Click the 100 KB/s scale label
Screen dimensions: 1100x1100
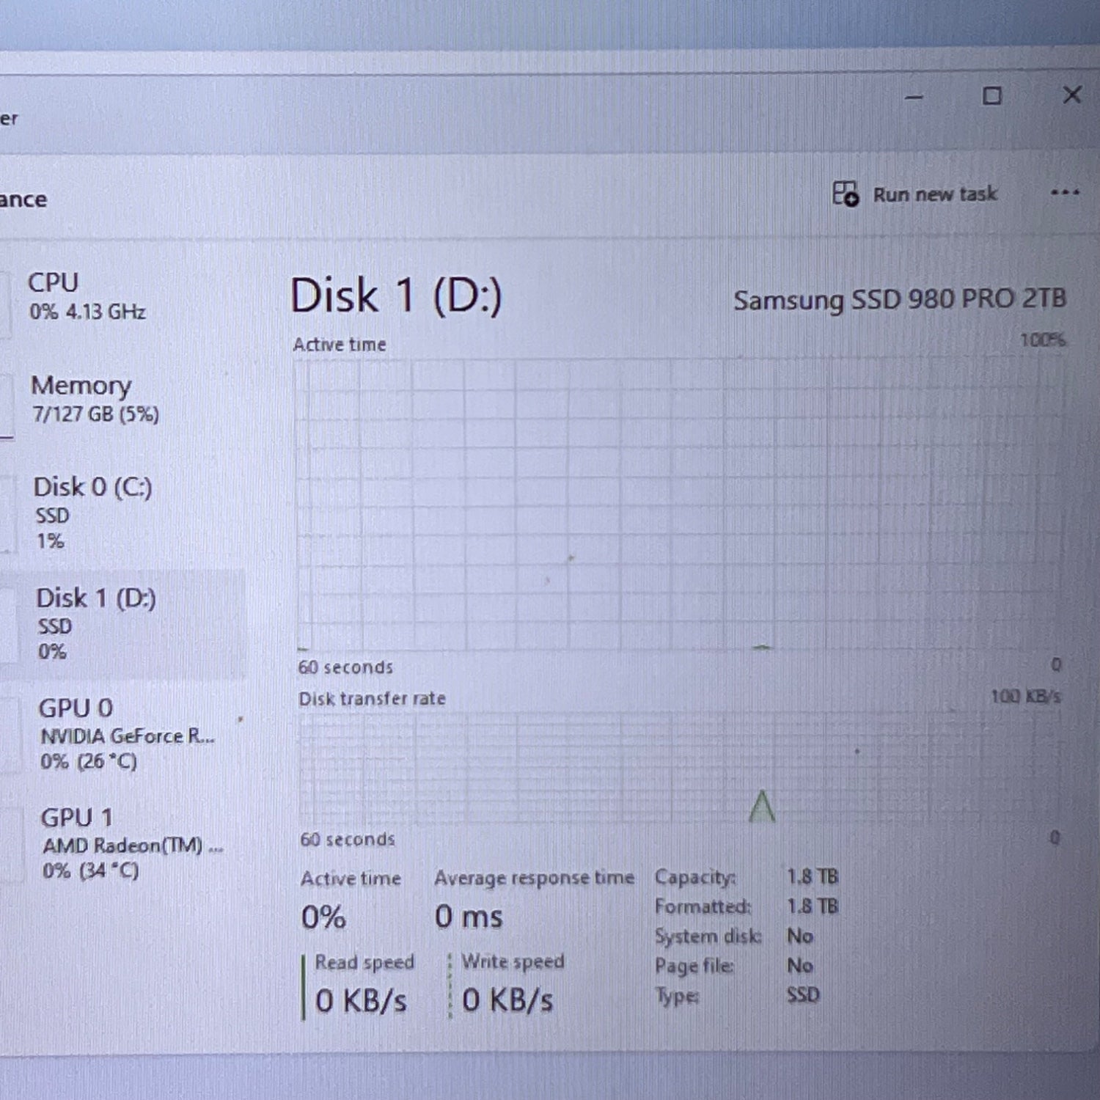click(1026, 696)
